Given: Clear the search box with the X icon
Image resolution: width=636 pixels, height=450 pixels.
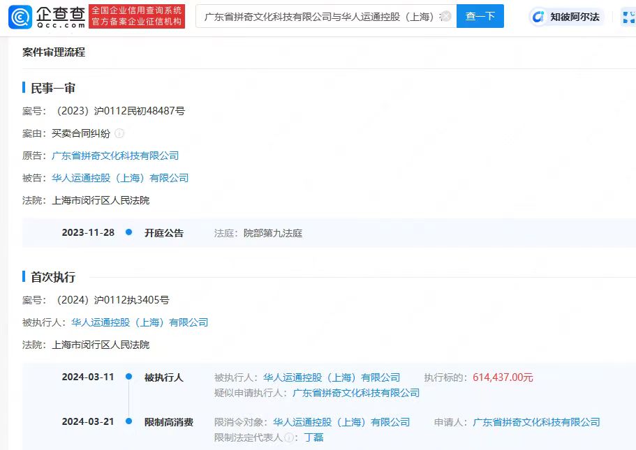Looking at the screenshot, I should pos(446,16).
